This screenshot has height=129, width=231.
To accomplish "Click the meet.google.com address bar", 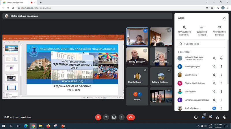I will point(111,8).
